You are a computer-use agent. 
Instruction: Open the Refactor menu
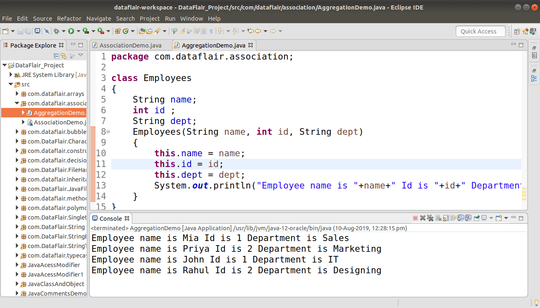[x=69, y=19]
